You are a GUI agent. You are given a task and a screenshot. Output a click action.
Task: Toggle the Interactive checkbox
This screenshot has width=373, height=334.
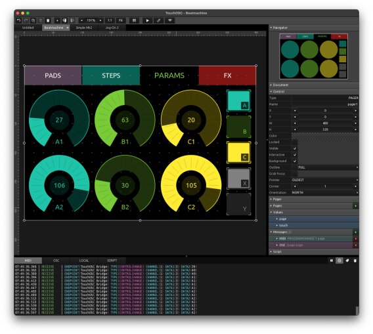(x=294, y=155)
